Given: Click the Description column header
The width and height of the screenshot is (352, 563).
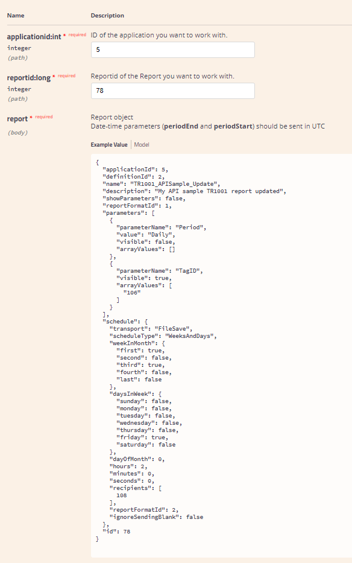Looking at the screenshot, I should click(x=107, y=16).
